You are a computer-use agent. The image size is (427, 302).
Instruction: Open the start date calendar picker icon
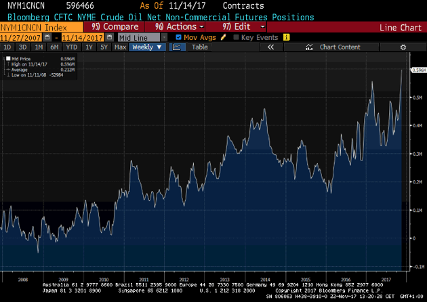(47, 37)
